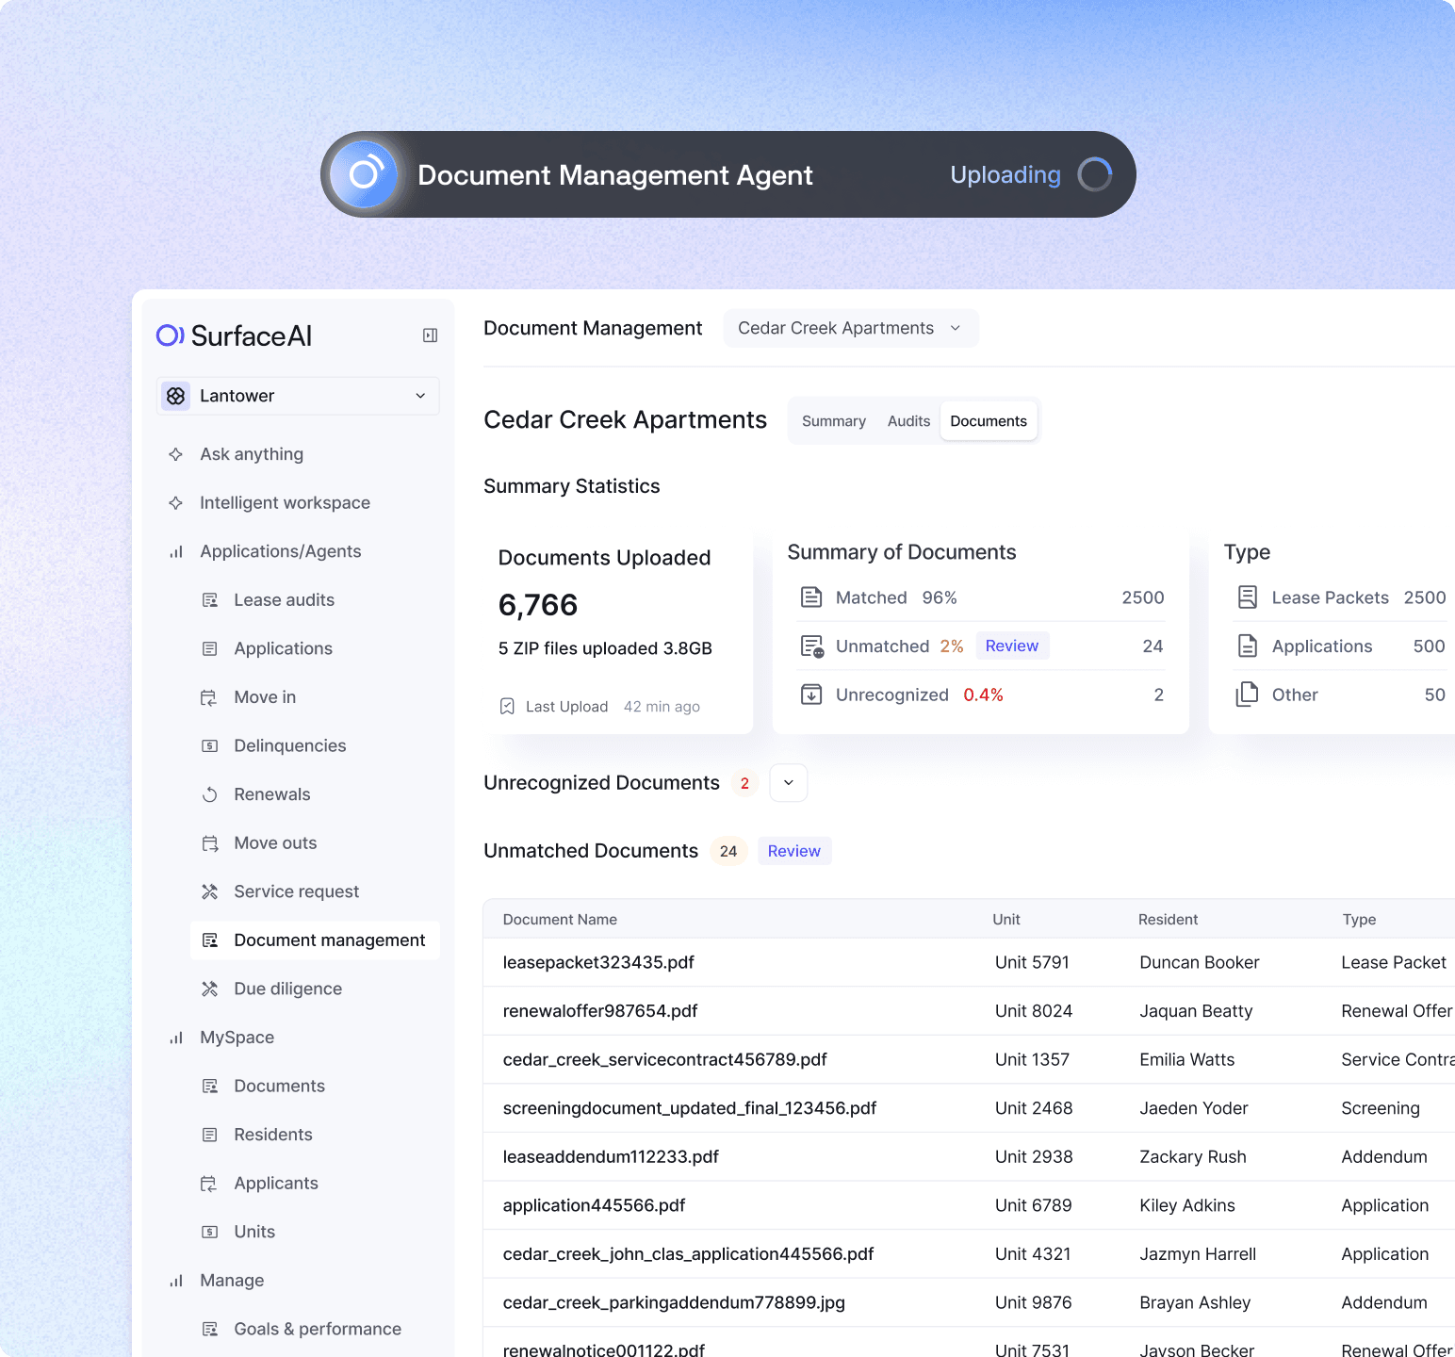Click Review next to Unmatched documents

coord(1012,646)
